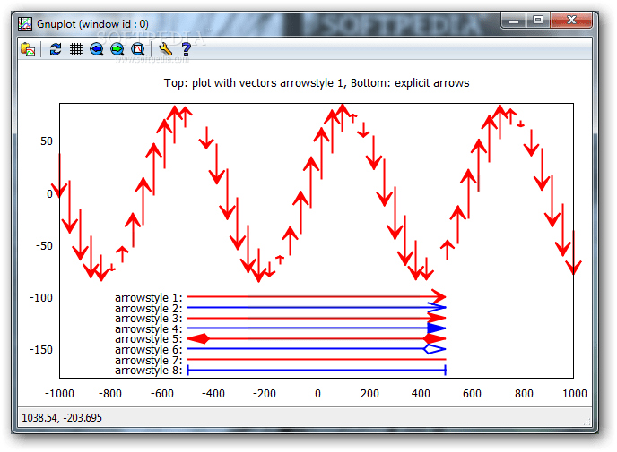617x452 pixels.
Task: Click the x-axis label 600
Action: tap(473, 394)
